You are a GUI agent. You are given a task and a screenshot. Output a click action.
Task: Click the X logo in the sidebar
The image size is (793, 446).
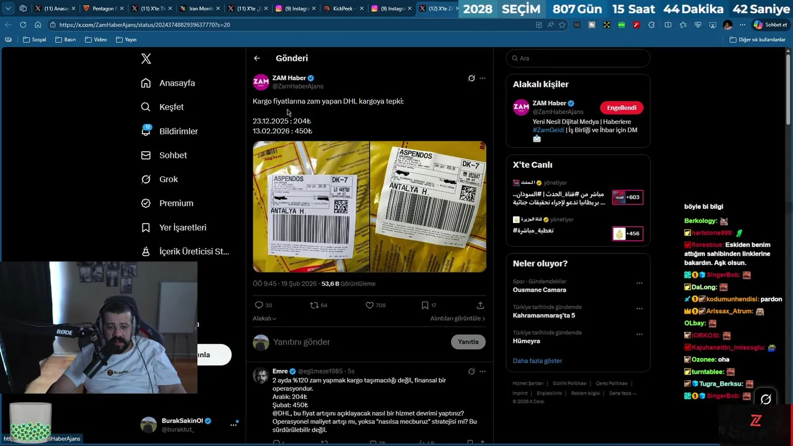point(146,59)
